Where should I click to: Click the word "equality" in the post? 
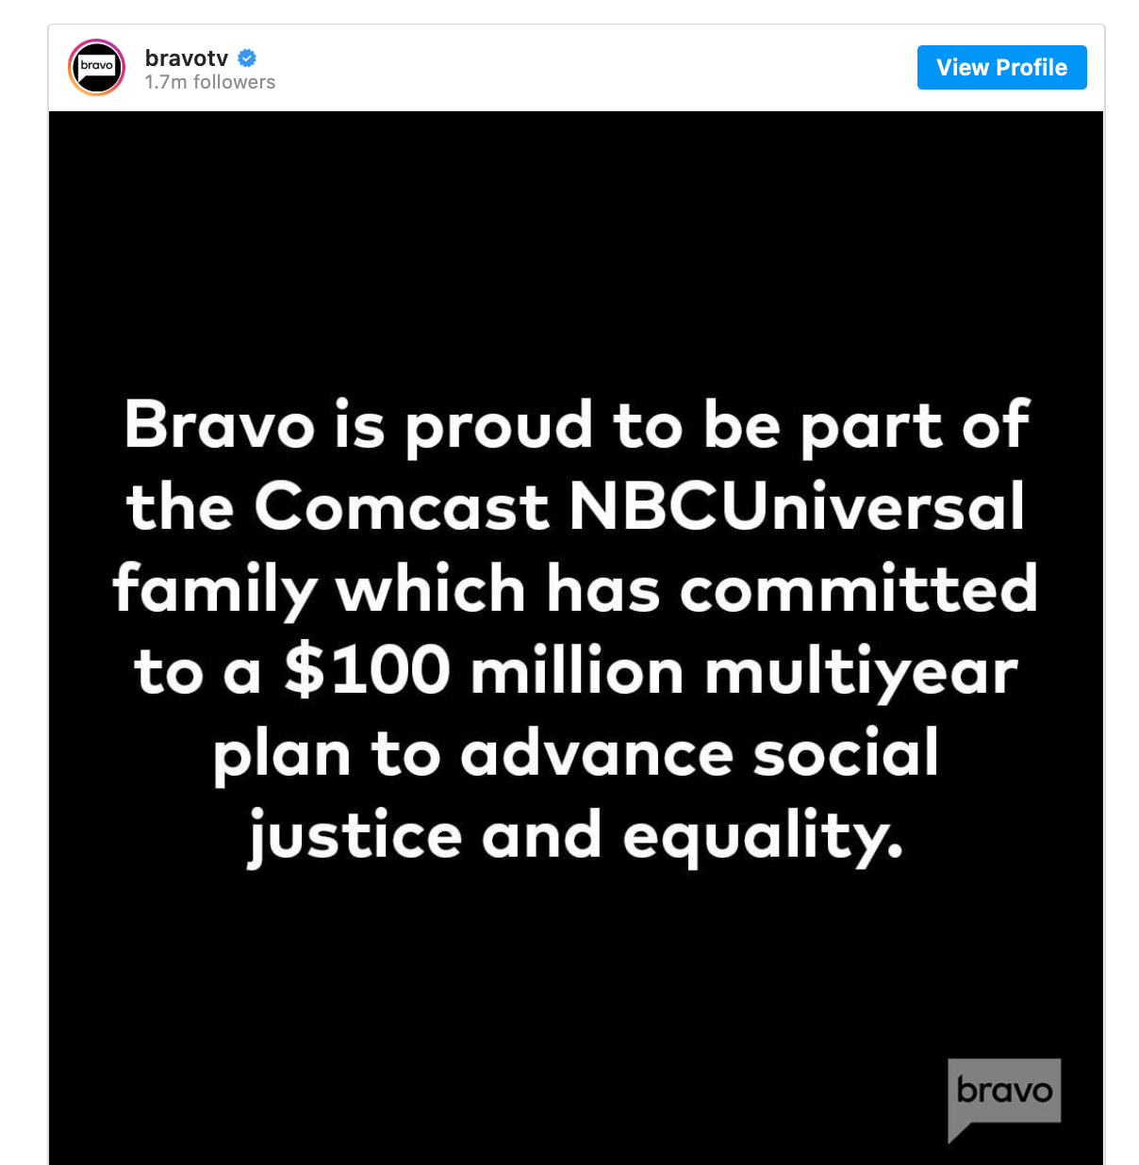762,837
